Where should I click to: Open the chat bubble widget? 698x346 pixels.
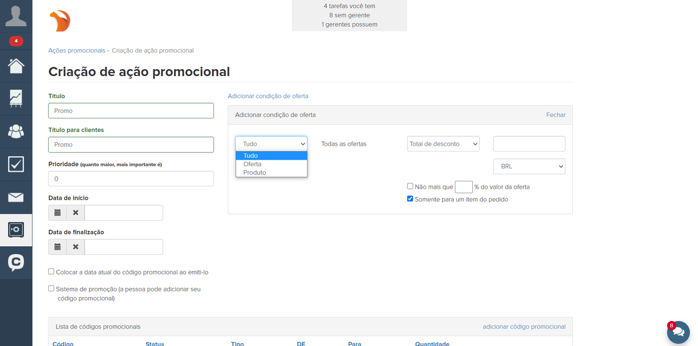click(x=678, y=333)
